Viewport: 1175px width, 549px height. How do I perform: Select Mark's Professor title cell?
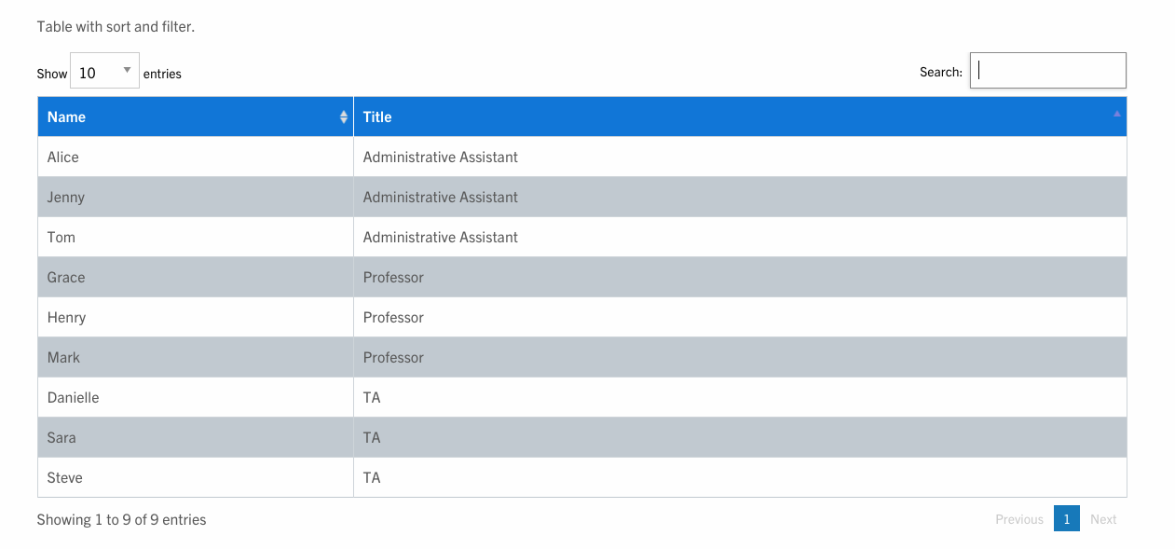tap(393, 358)
